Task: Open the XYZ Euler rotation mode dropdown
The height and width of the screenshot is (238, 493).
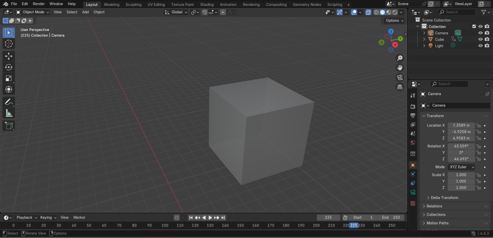Action: (461, 167)
